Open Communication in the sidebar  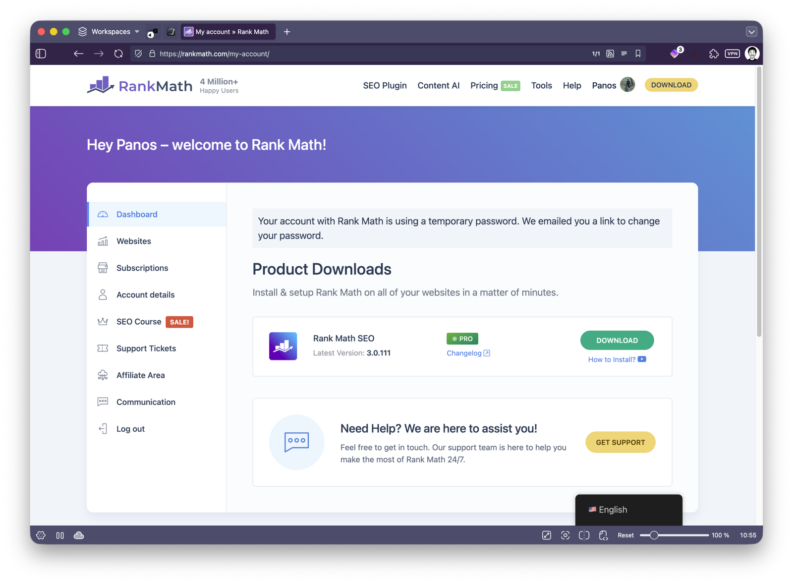[157, 402]
